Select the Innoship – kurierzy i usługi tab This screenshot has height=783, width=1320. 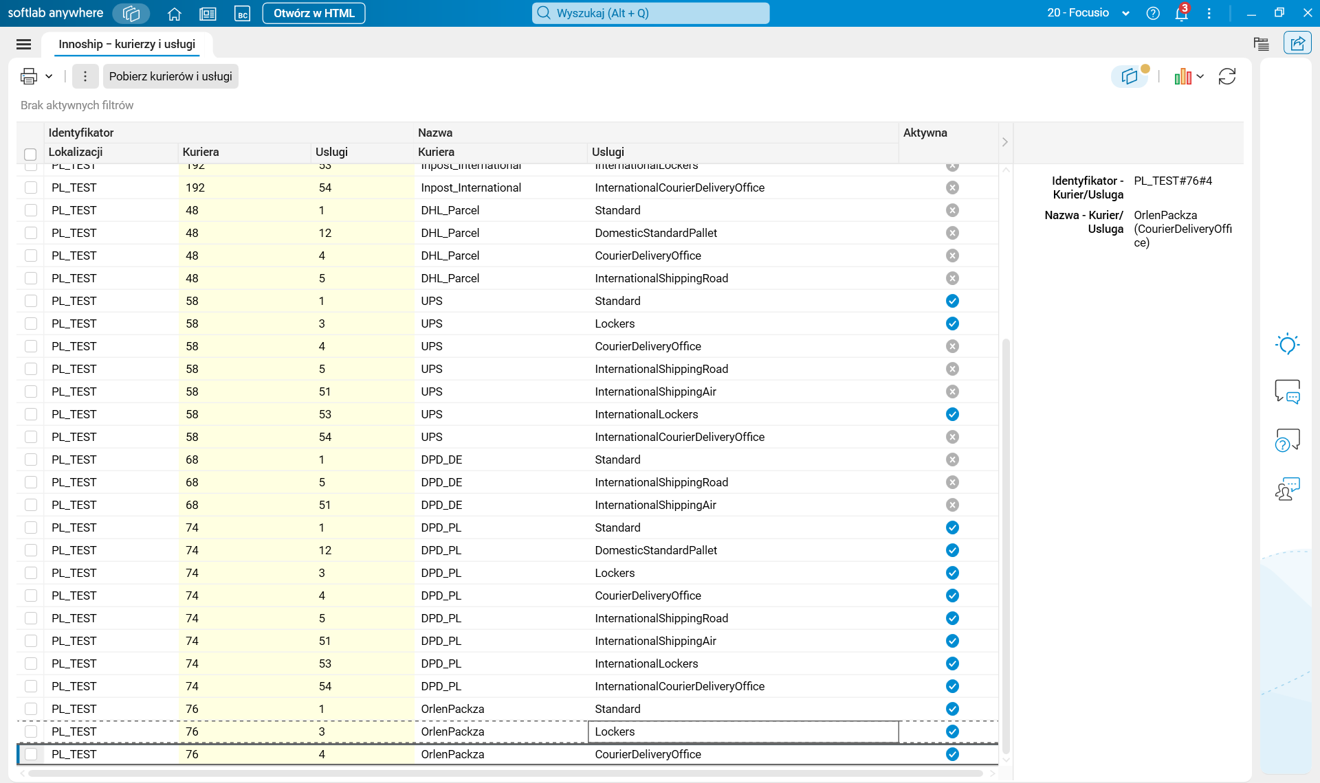click(127, 44)
